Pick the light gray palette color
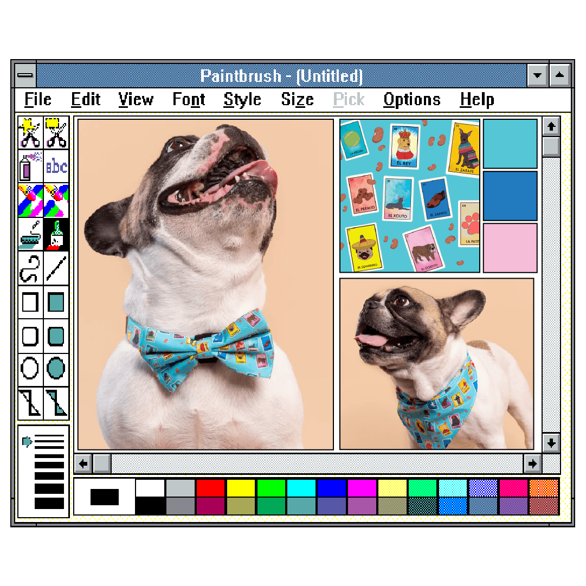The image size is (586, 586). tap(180, 488)
